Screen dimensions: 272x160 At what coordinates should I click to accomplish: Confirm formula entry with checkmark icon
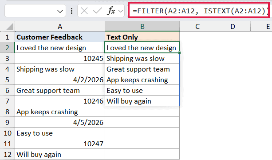[x=97, y=11]
